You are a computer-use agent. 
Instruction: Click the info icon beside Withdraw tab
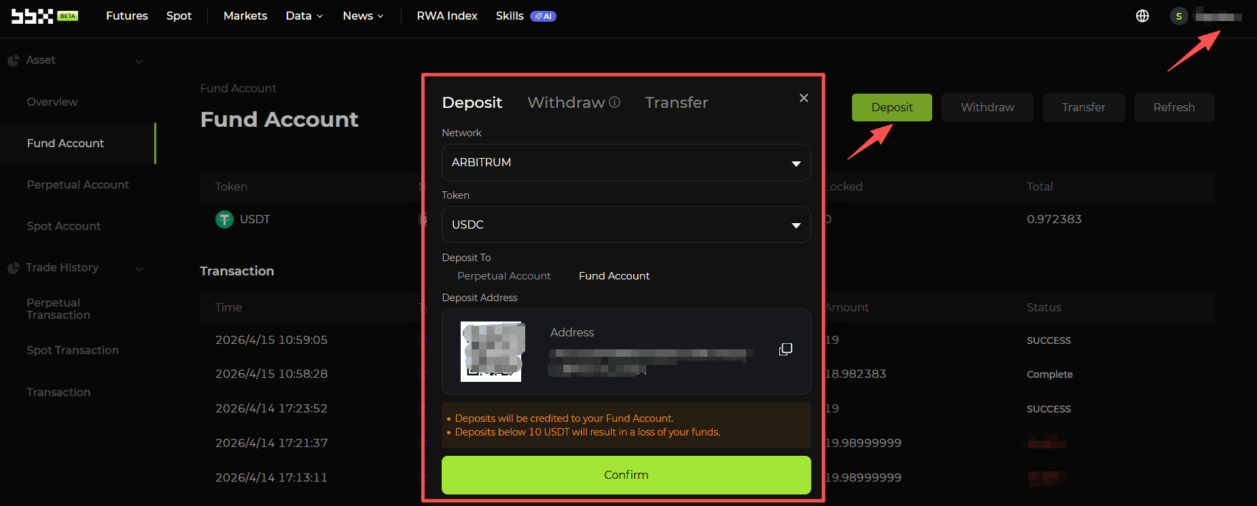[614, 102]
